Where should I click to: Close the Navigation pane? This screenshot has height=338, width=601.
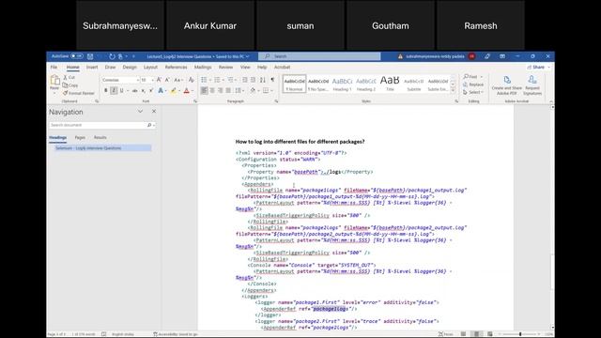click(x=154, y=112)
